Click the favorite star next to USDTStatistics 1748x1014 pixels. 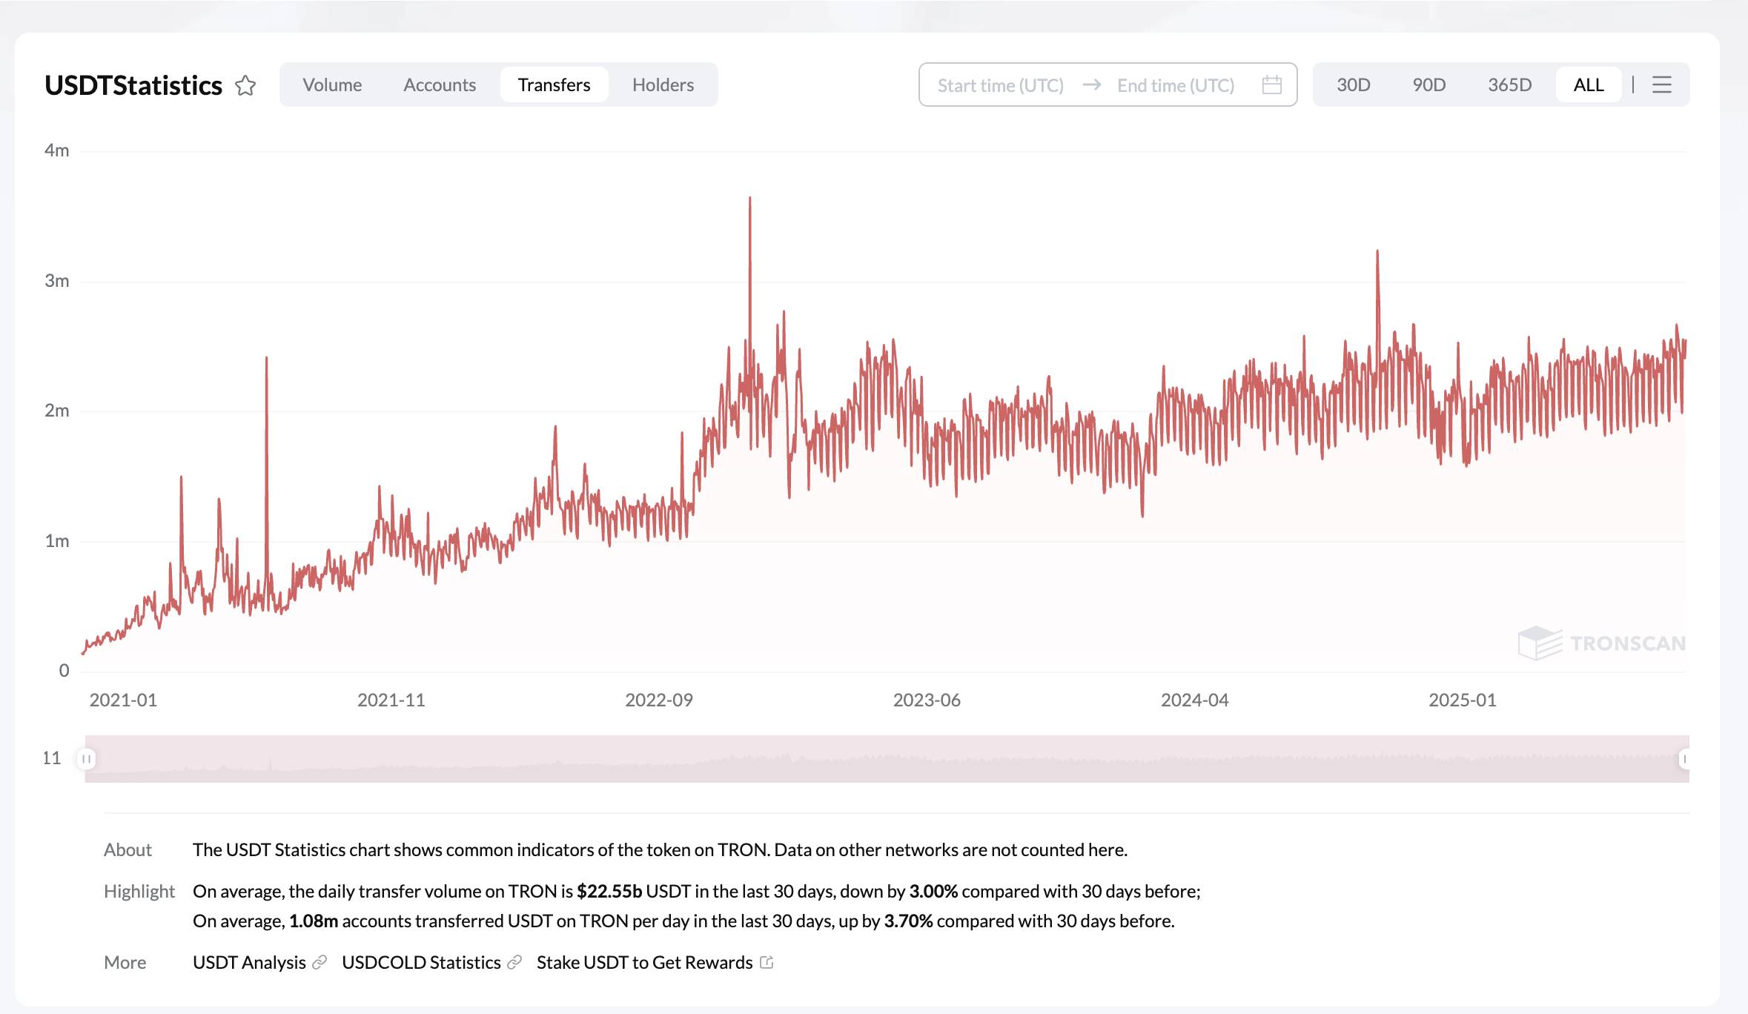245,86
